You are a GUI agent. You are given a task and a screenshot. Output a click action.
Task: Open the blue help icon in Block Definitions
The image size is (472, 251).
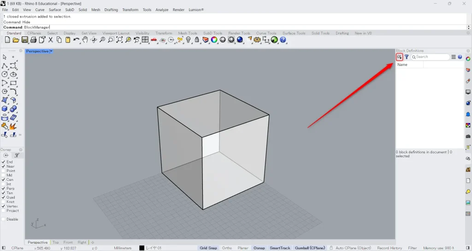tap(460, 57)
